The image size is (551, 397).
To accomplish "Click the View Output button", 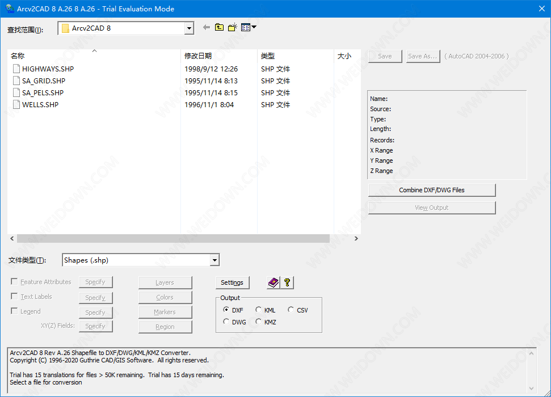I will tap(432, 208).
